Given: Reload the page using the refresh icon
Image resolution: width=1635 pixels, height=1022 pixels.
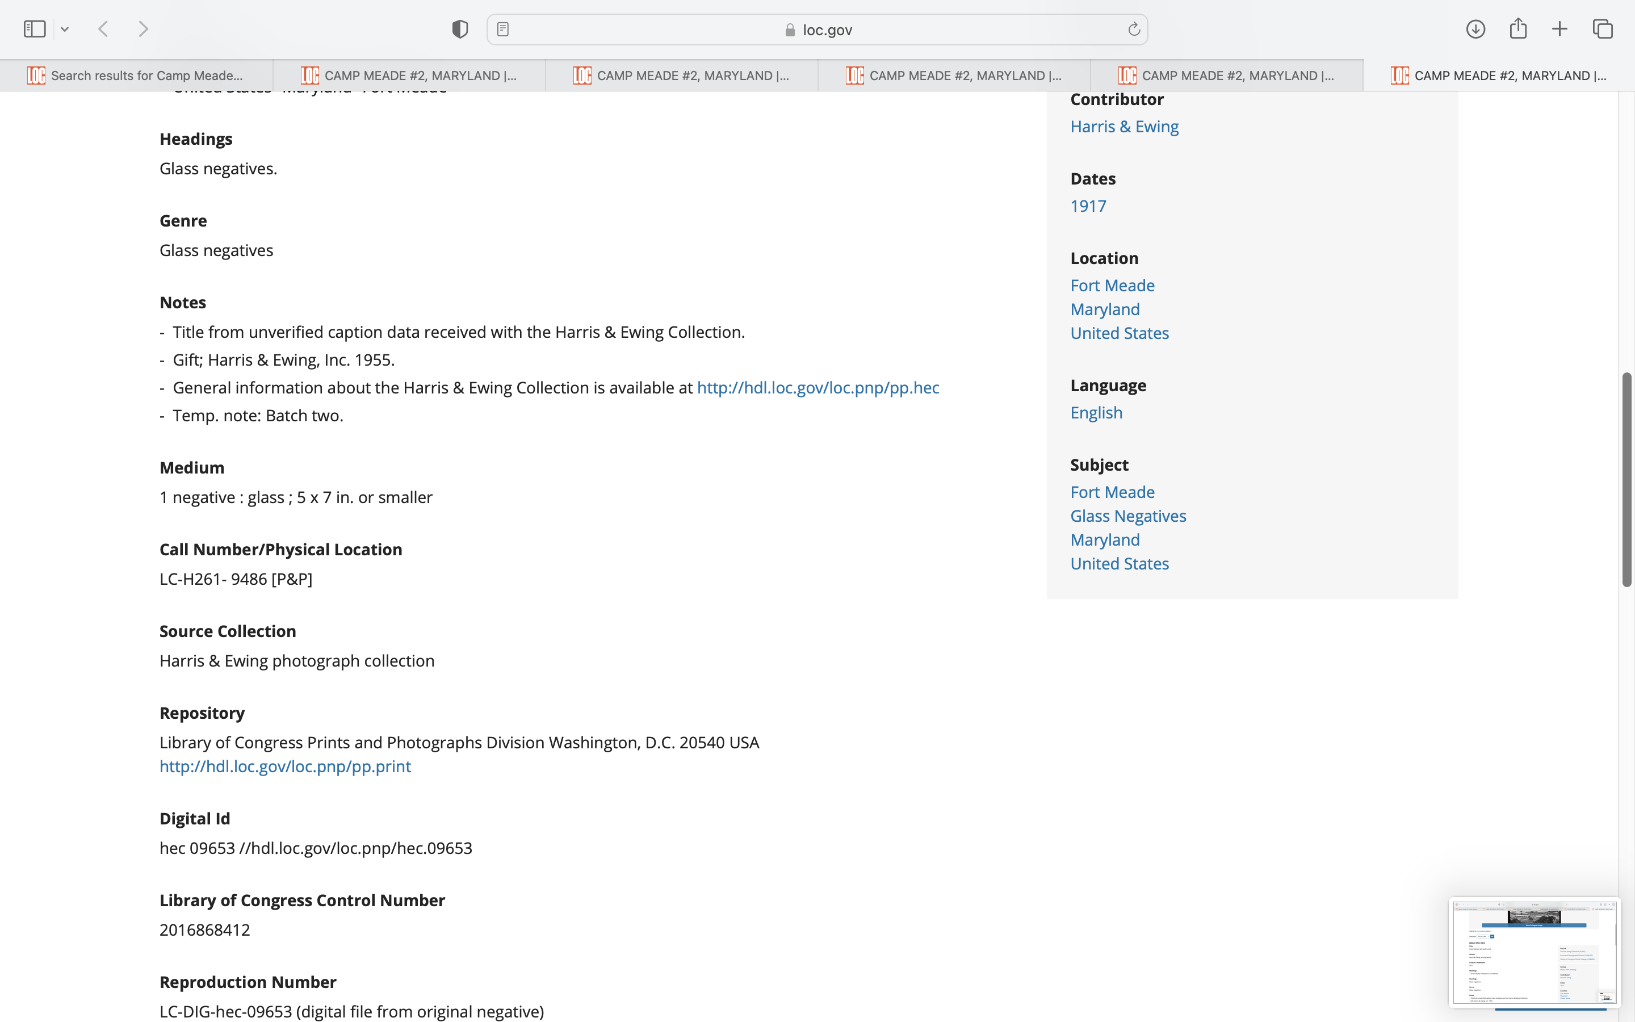Looking at the screenshot, I should tap(1134, 29).
